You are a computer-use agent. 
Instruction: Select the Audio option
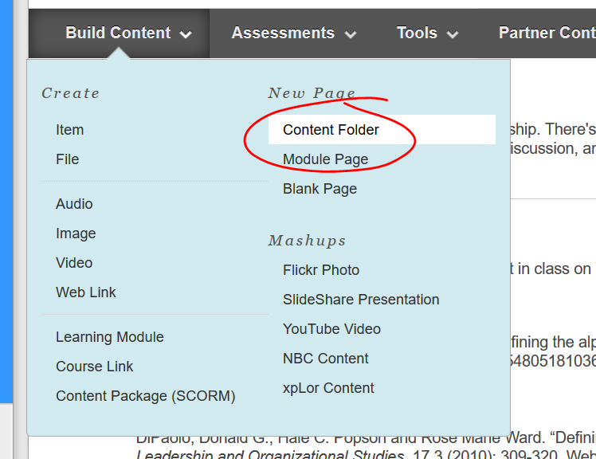pyautogui.click(x=74, y=204)
